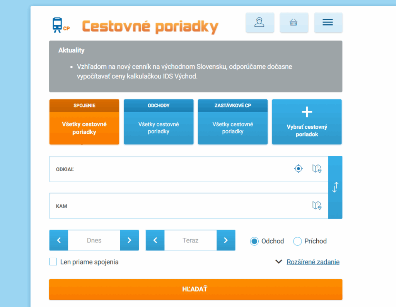
Task: Open the hamburger menu
Action: pos(328,22)
